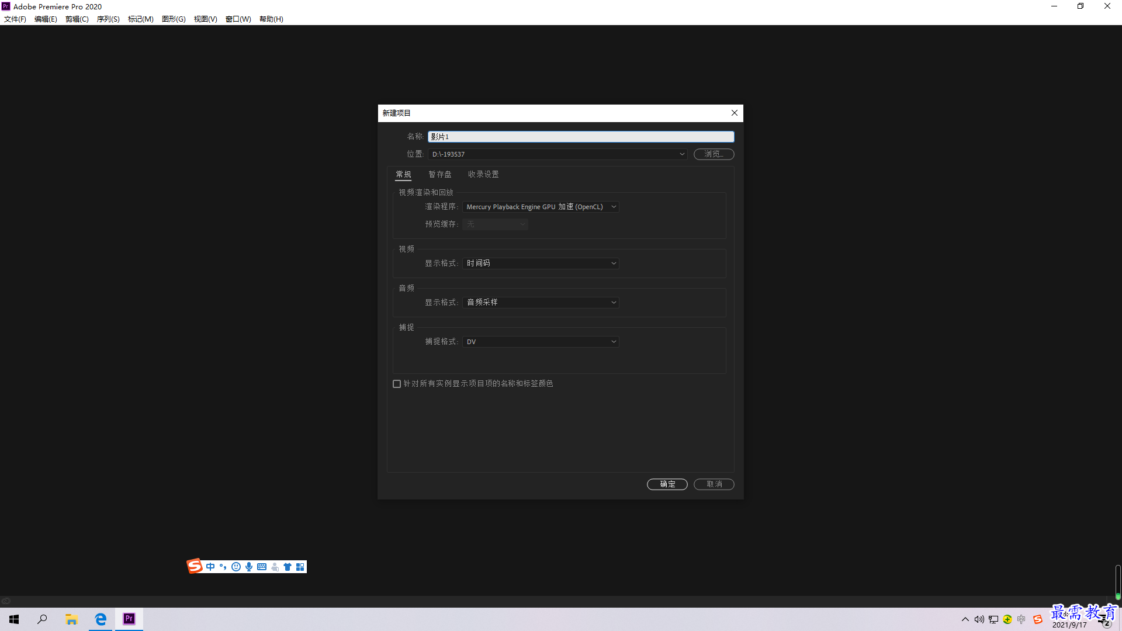
Task: Select the 常规 General tab
Action: pos(403,174)
